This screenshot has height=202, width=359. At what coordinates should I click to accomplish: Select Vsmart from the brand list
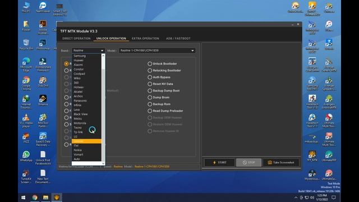(x=86, y=155)
